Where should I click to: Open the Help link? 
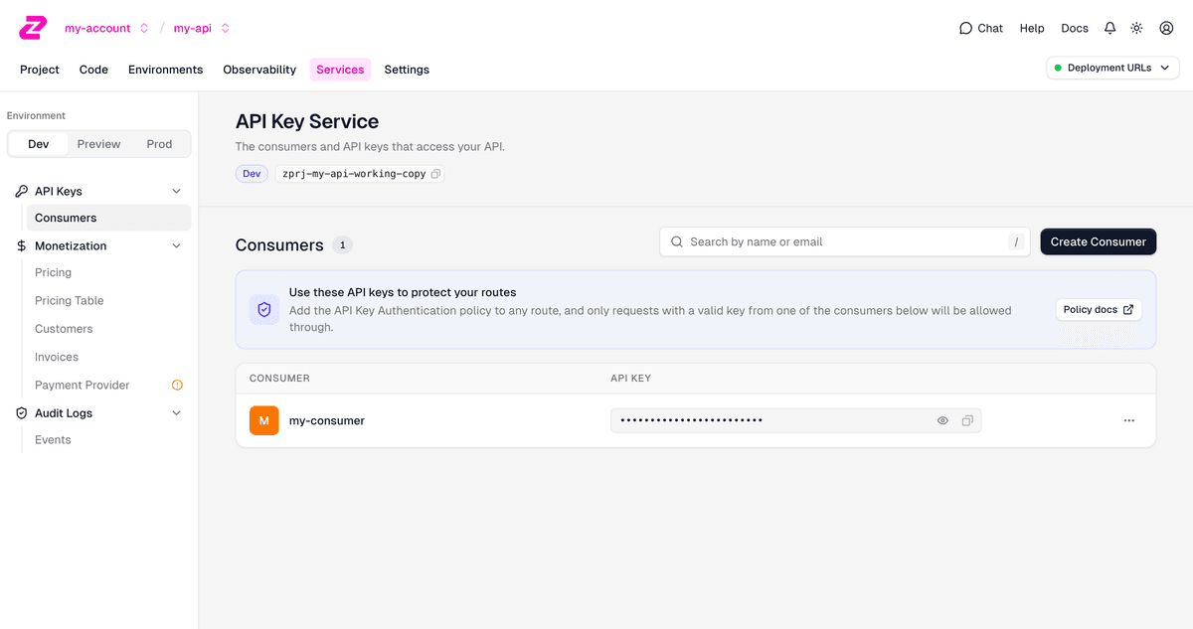pyautogui.click(x=1032, y=28)
